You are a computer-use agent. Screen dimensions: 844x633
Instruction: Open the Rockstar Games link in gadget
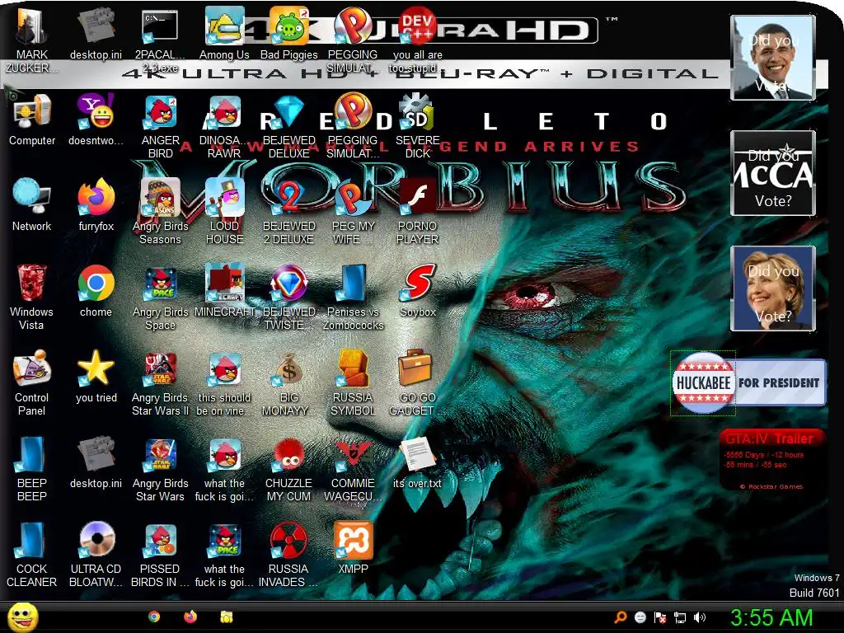tap(771, 486)
